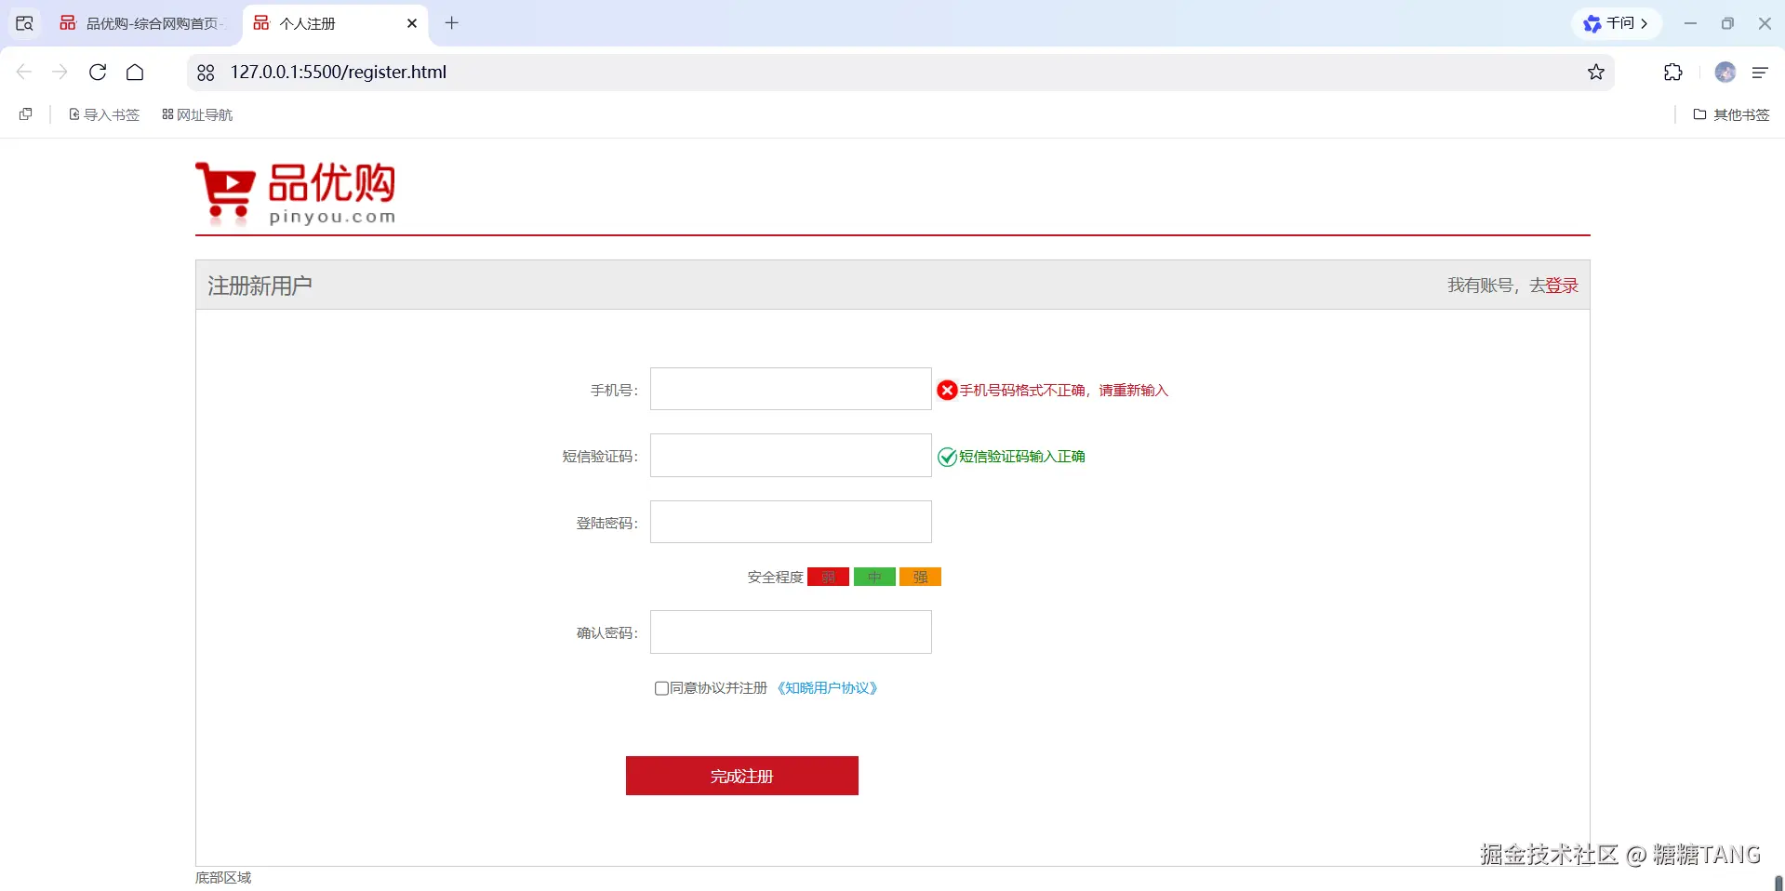Click the red error icon beside 手机号
Image resolution: width=1785 pixels, height=891 pixels.
[947, 390]
